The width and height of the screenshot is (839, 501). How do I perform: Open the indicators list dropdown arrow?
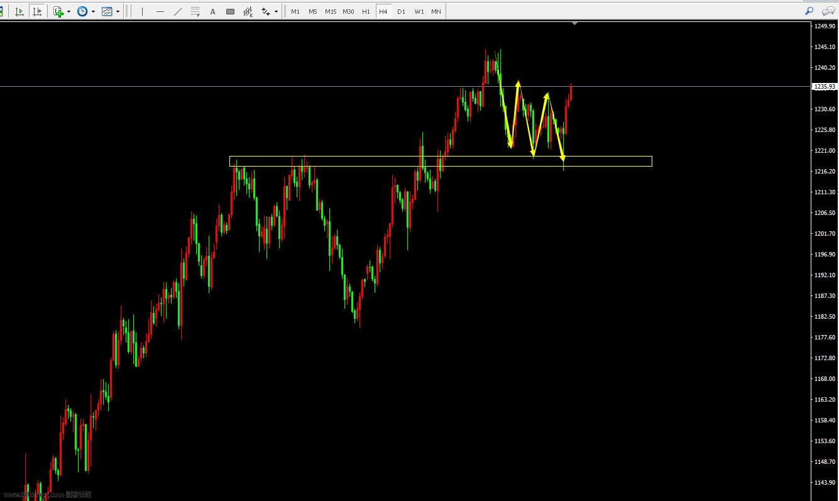coord(69,11)
